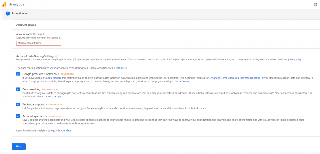The width and height of the screenshot is (320, 154).
Task: Click the Account specialists option label
Action: tap(35, 116)
